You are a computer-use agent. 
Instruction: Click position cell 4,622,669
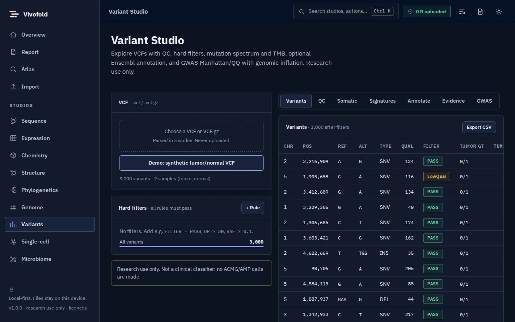[x=315, y=253]
